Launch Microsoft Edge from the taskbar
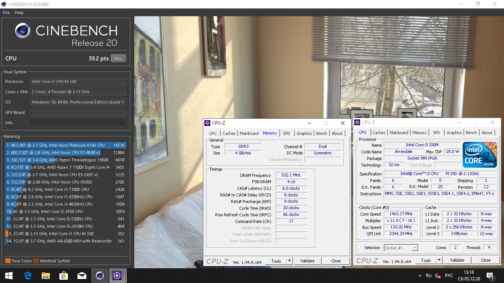The height and width of the screenshot is (283, 504). coord(28,276)
